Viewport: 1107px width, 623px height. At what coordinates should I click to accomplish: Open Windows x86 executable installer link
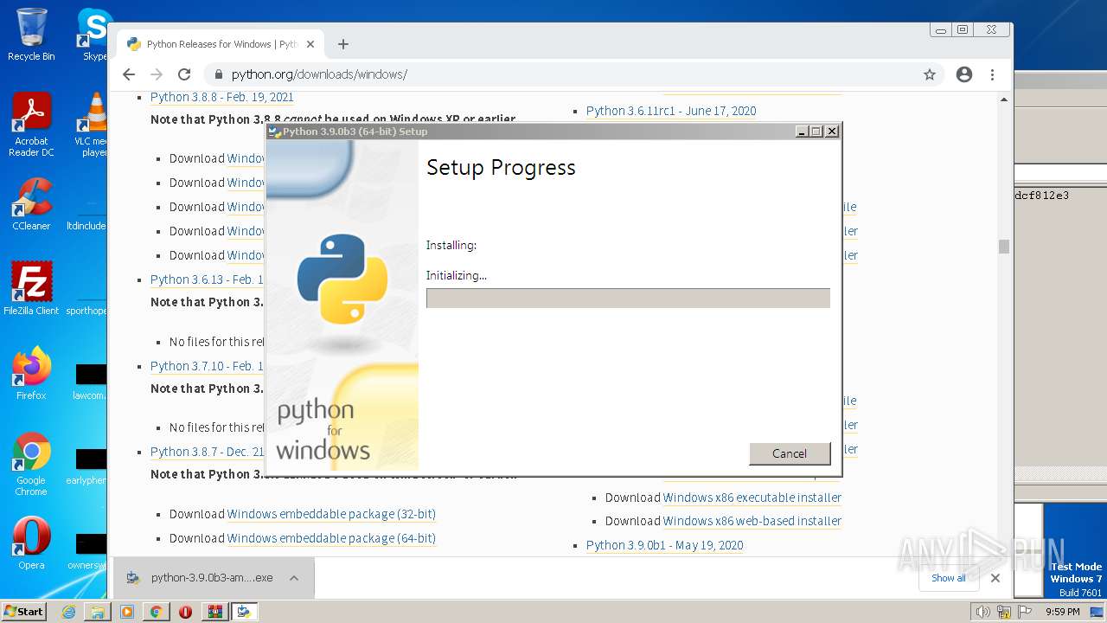point(752,498)
